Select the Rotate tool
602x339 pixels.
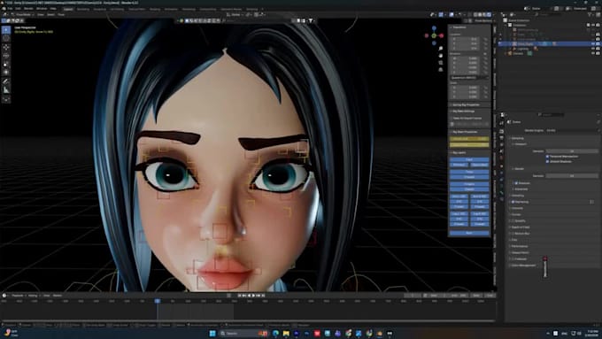6,56
